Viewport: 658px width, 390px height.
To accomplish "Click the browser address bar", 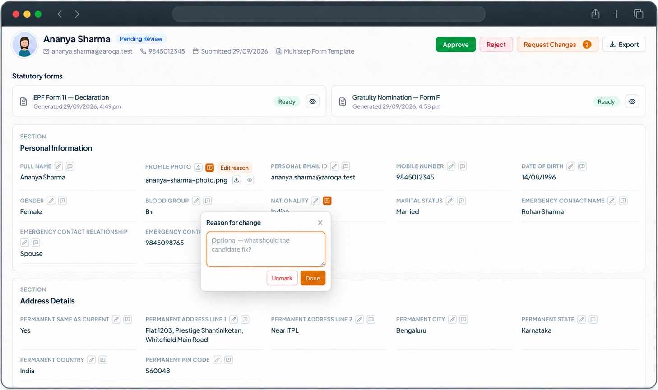I will tap(329, 14).
